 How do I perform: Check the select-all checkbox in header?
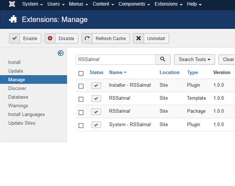click(81, 73)
